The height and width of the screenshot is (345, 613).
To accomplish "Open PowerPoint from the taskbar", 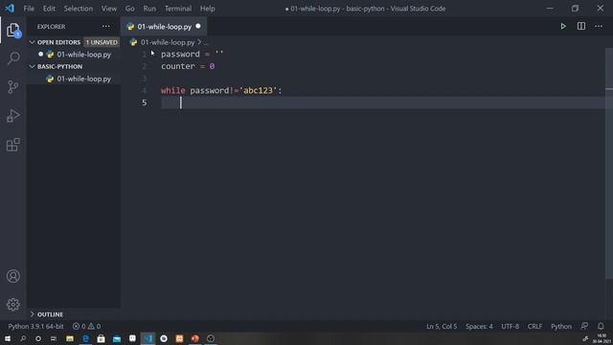I will coord(195,338).
